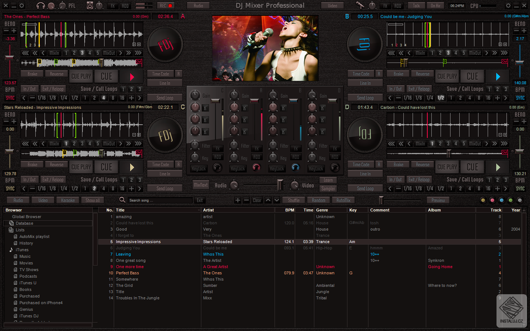The width and height of the screenshot is (530, 331).
Task: Click Send Loop on deck A
Action: point(165,98)
